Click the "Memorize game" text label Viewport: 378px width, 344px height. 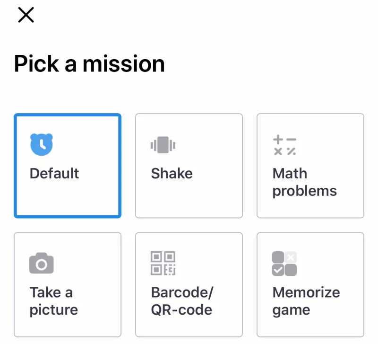306,301
